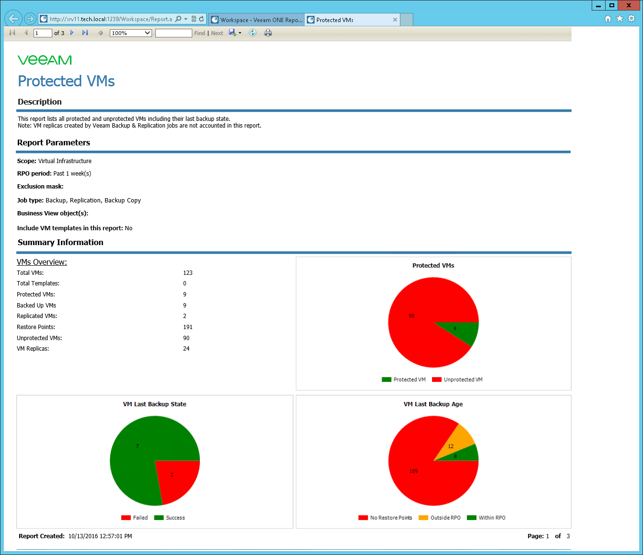Click the "VMs Overview:" underlined heading
This screenshot has width=643, height=555.
tap(42, 262)
